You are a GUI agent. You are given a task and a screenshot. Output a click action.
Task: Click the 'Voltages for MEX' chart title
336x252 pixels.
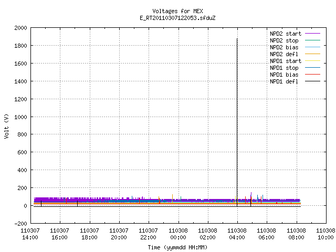click(x=177, y=11)
